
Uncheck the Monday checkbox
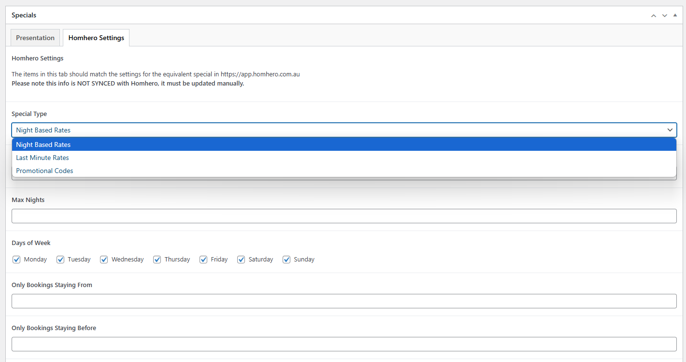pyautogui.click(x=16, y=260)
